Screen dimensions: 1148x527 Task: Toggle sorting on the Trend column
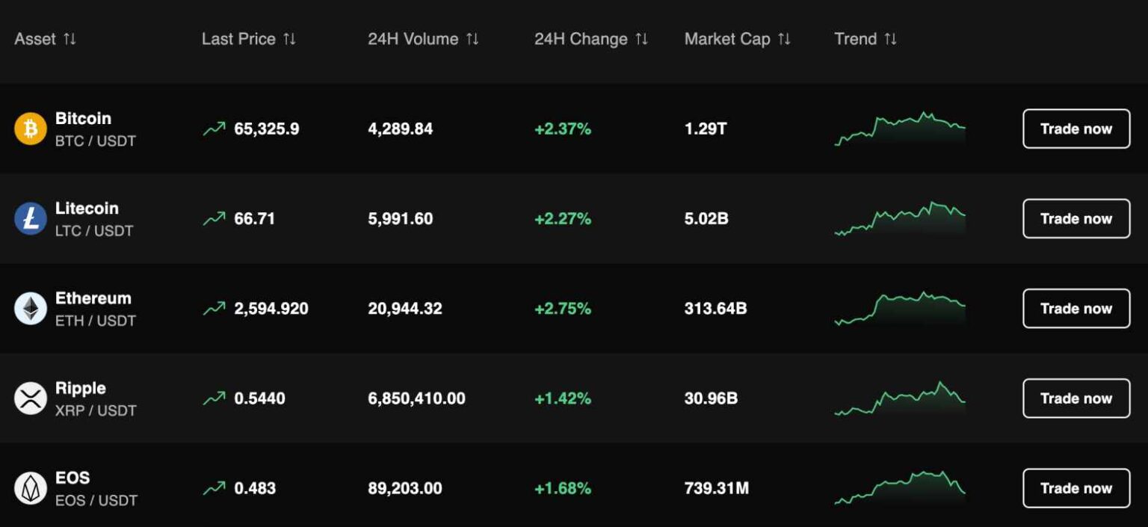[890, 39]
